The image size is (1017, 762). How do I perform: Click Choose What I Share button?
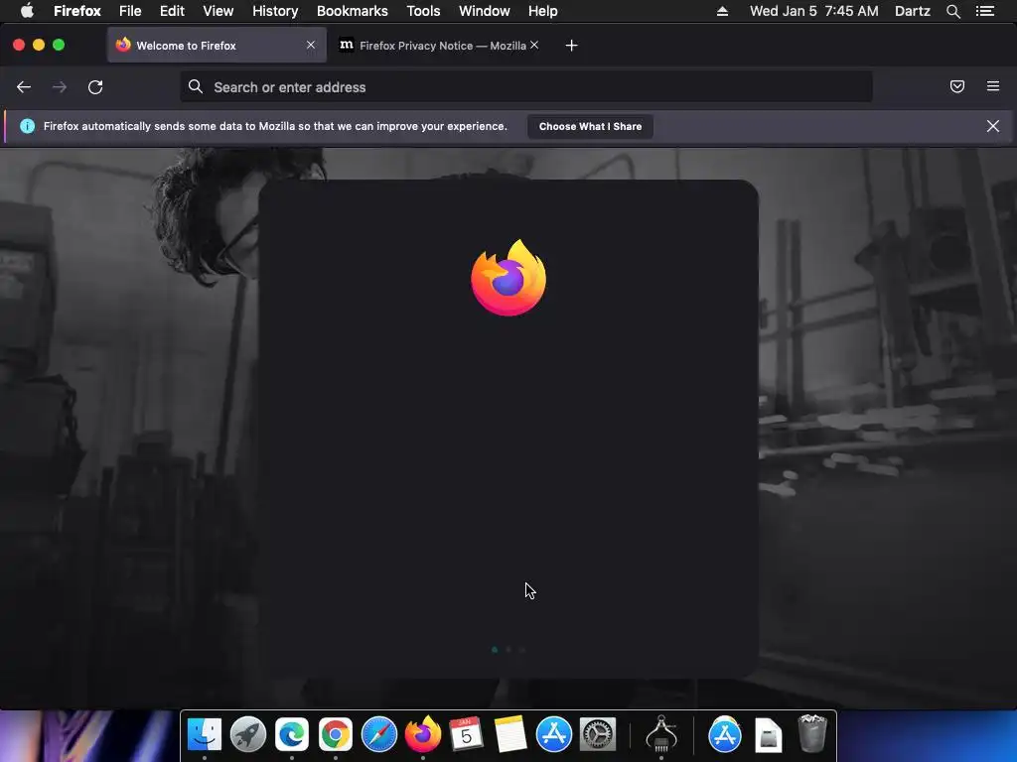click(590, 126)
